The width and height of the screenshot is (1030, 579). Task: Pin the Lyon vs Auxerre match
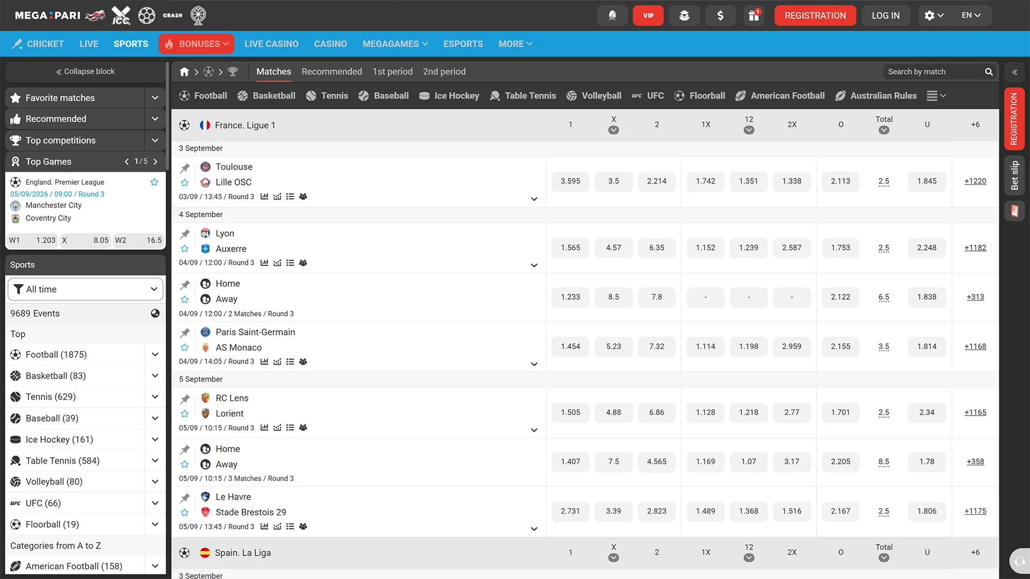pos(185,234)
